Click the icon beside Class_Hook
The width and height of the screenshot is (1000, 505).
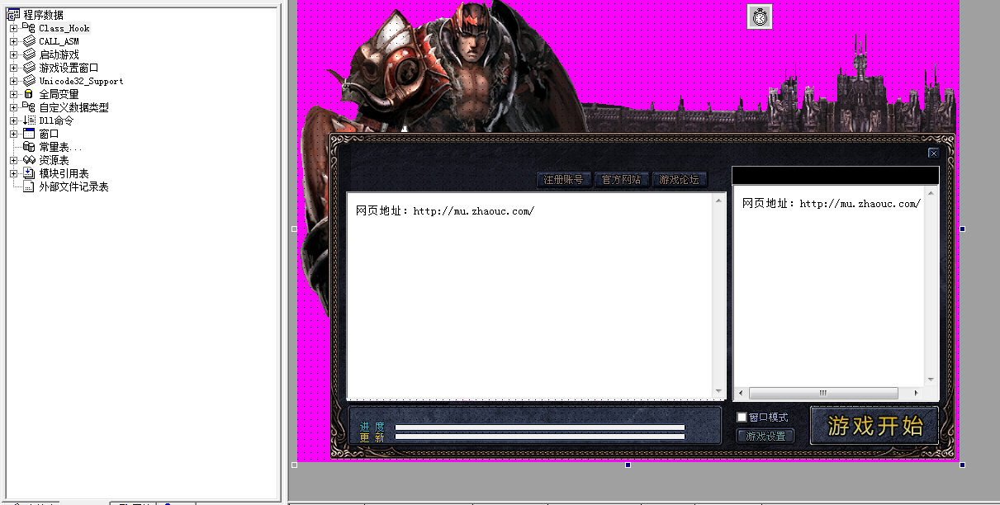pos(29,28)
